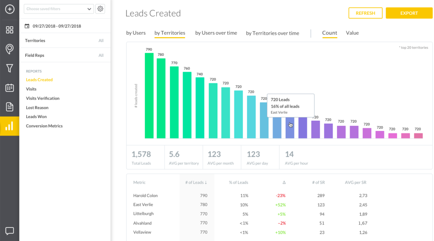Switch to by Users tab
Viewport: 434px width, 241px height.
[136, 33]
